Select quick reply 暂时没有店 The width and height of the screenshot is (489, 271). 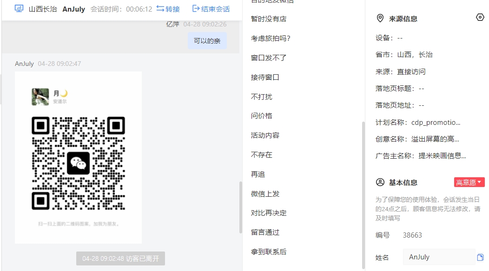point(269,19)
